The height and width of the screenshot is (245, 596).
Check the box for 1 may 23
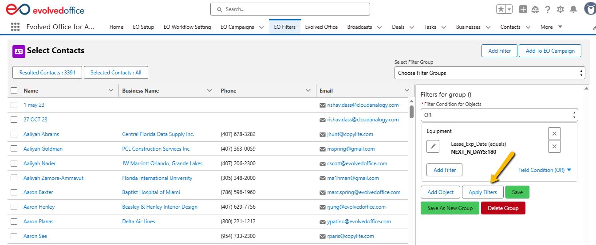[14, 105]
